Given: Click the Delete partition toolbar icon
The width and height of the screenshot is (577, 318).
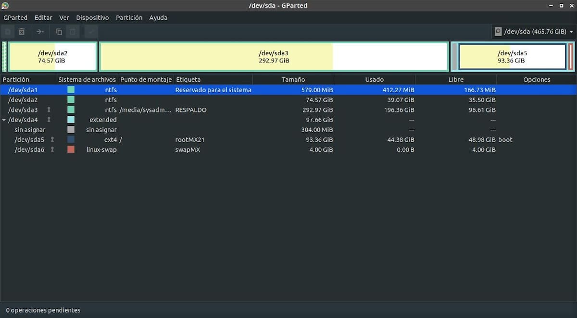Looking at the screenshot, I should (21, 31).
